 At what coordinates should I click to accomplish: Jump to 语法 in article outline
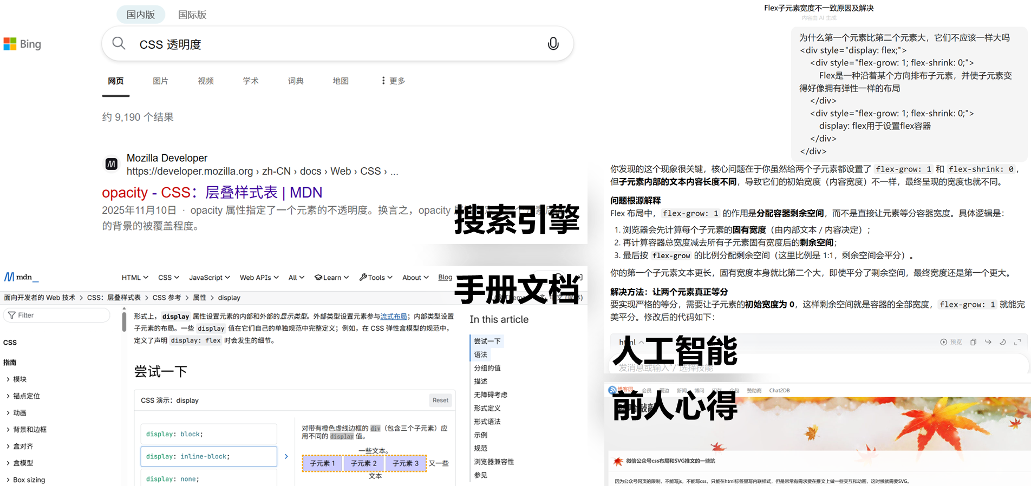[x=481, y=354]
